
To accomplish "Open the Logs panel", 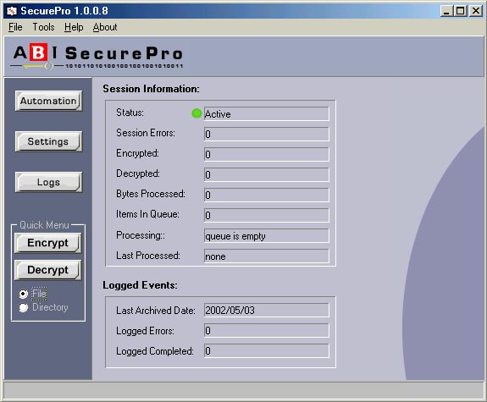I will tap(48, 182).
